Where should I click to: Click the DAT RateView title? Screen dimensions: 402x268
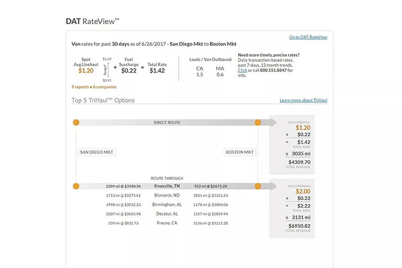[92, 21]
